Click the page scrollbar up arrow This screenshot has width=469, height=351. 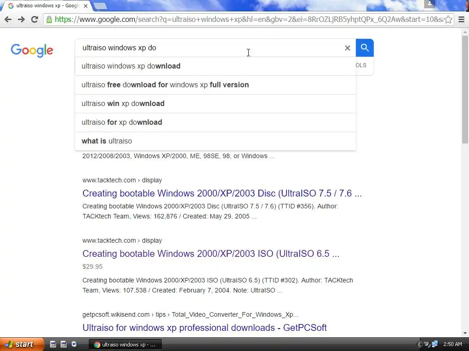[x=465, y=32]
